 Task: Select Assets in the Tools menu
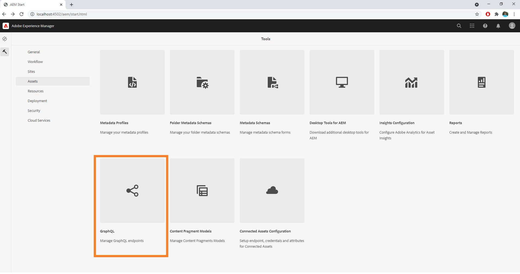pos(53,81)
